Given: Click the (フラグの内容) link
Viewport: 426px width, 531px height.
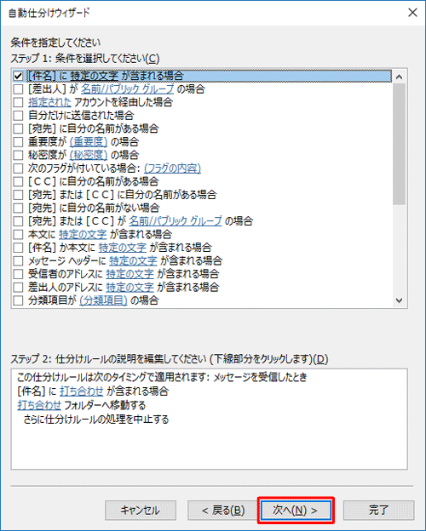Looking at the screenshot, I should point(173,168).
